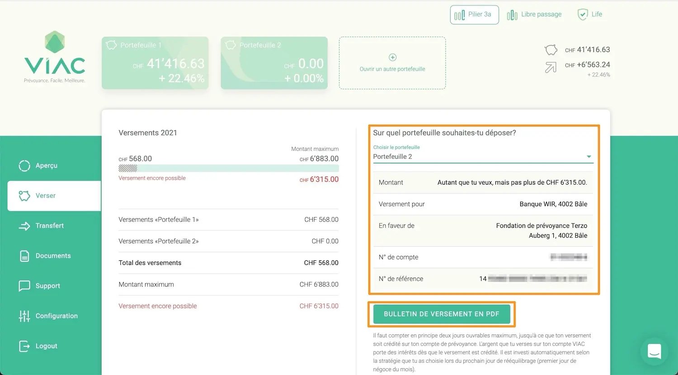Click the Transfert arrow icon
678x375 pixels.
click(24, 226)
